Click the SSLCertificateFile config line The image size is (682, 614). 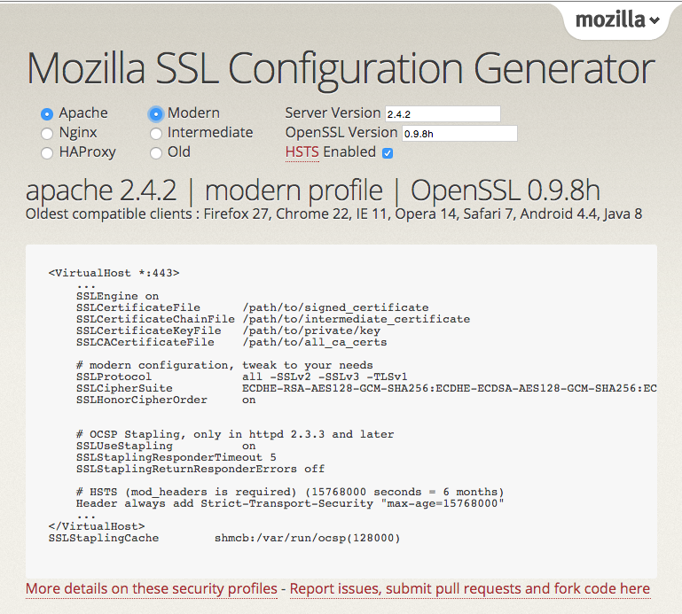pos(252,307)
